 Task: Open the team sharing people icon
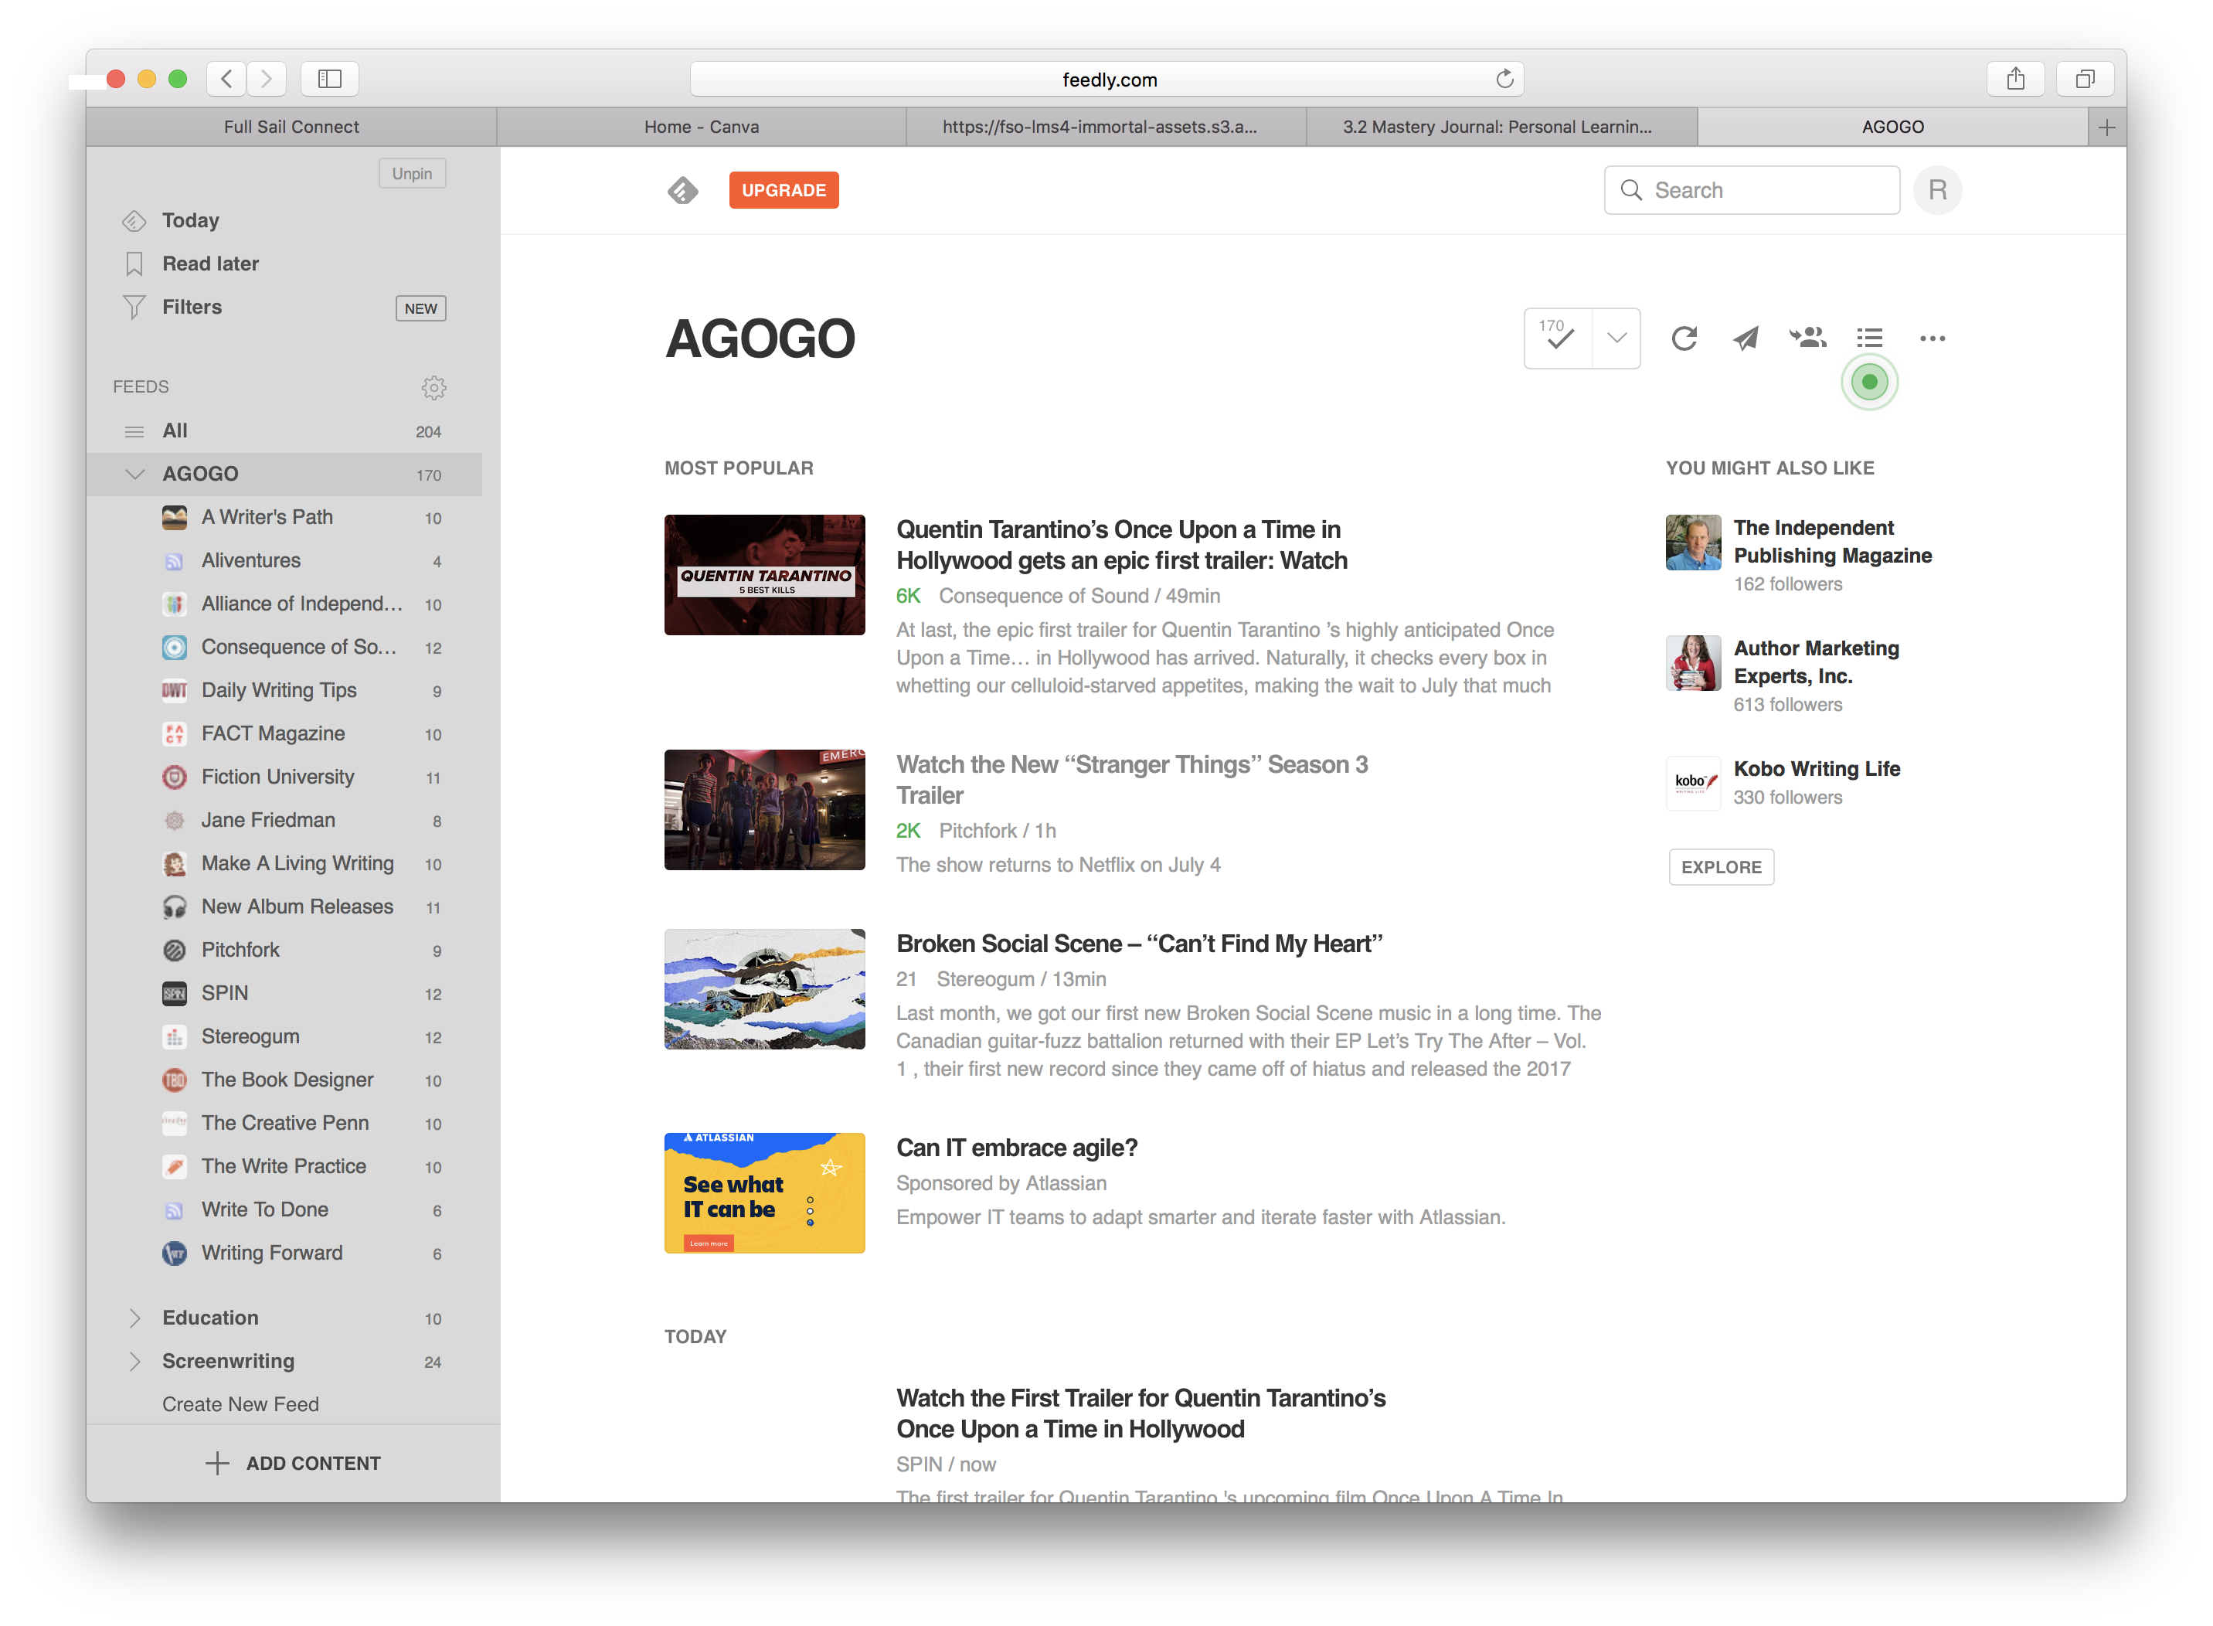click(x=1807, y=338)
